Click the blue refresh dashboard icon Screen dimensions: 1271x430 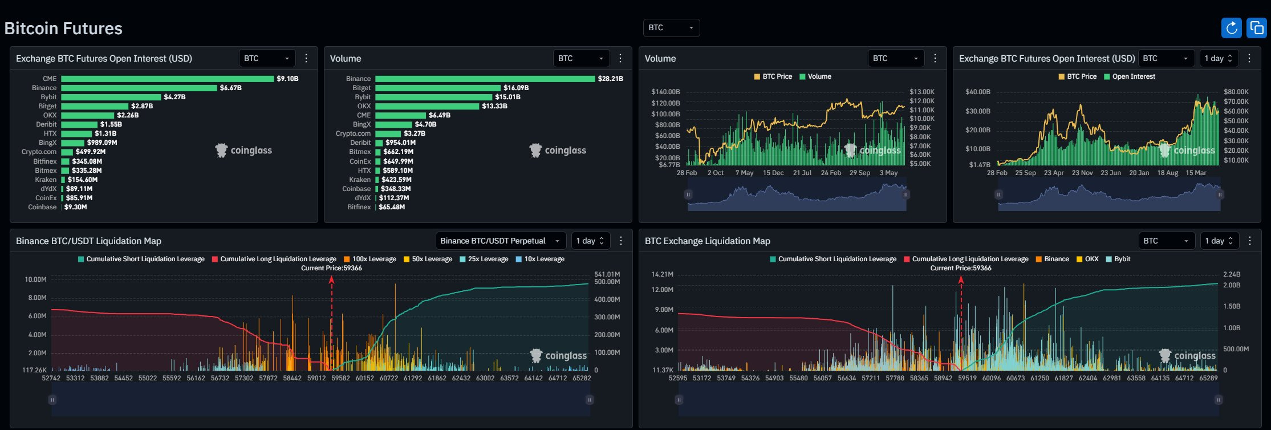pos(1232,28)
